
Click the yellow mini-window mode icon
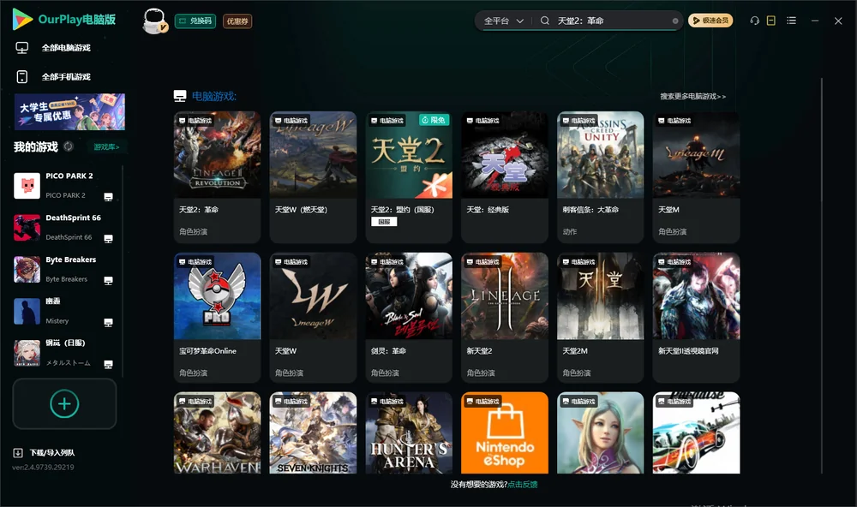771,21
